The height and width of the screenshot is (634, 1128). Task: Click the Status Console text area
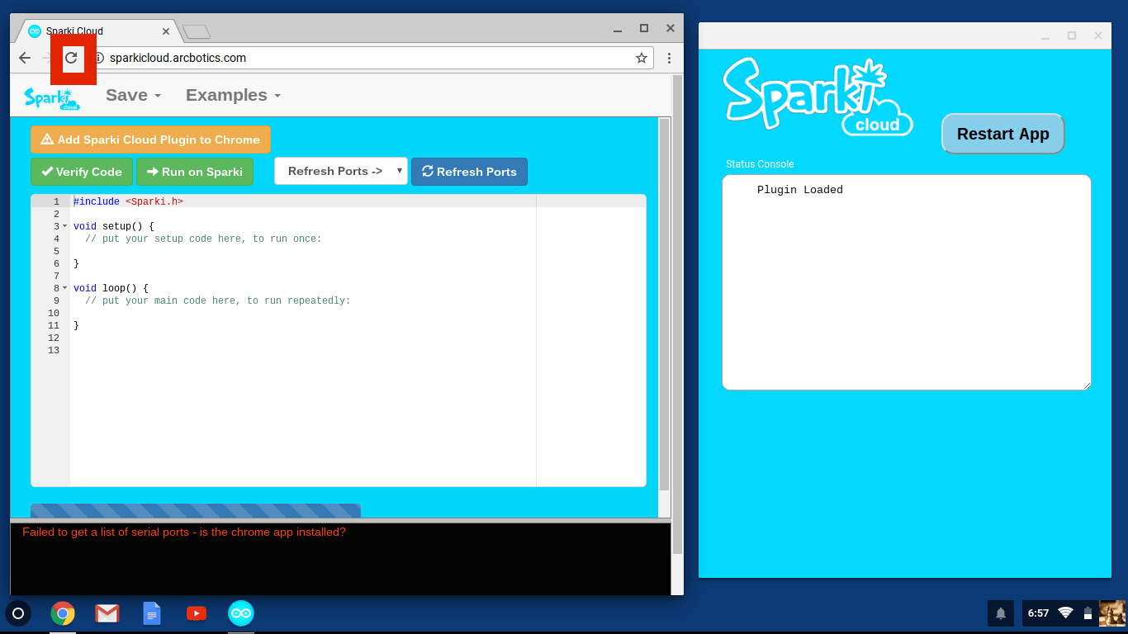click(907, 282)
